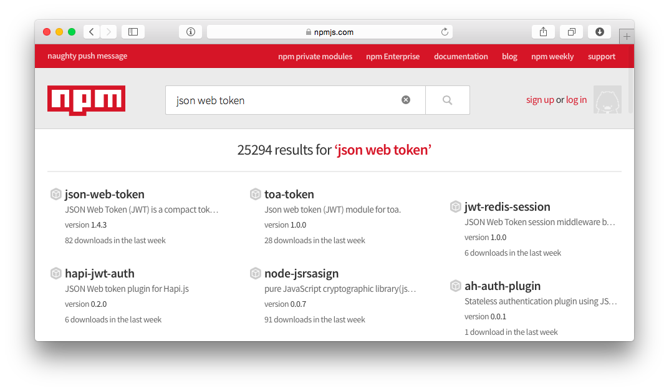Select the toa-token package icon
669x391 pixels.
pos(255,194)
